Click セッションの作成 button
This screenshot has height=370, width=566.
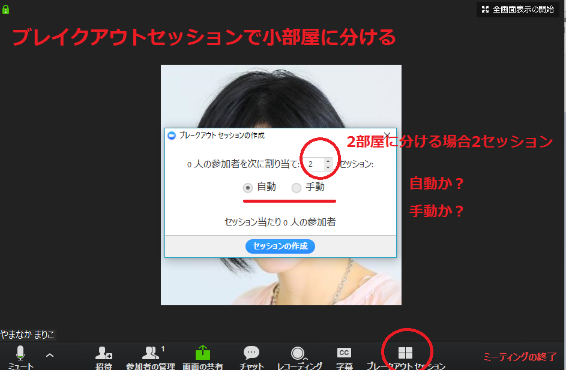[280, 246]
